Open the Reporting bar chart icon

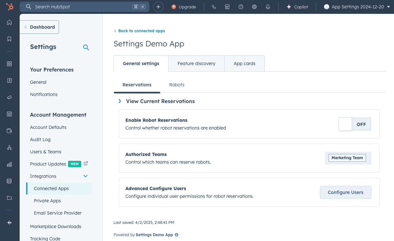[x=9, y=164]
